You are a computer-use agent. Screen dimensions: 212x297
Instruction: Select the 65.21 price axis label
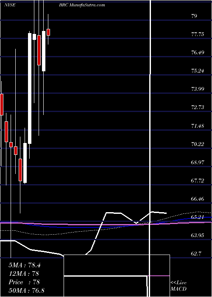(x=198, y=217)
